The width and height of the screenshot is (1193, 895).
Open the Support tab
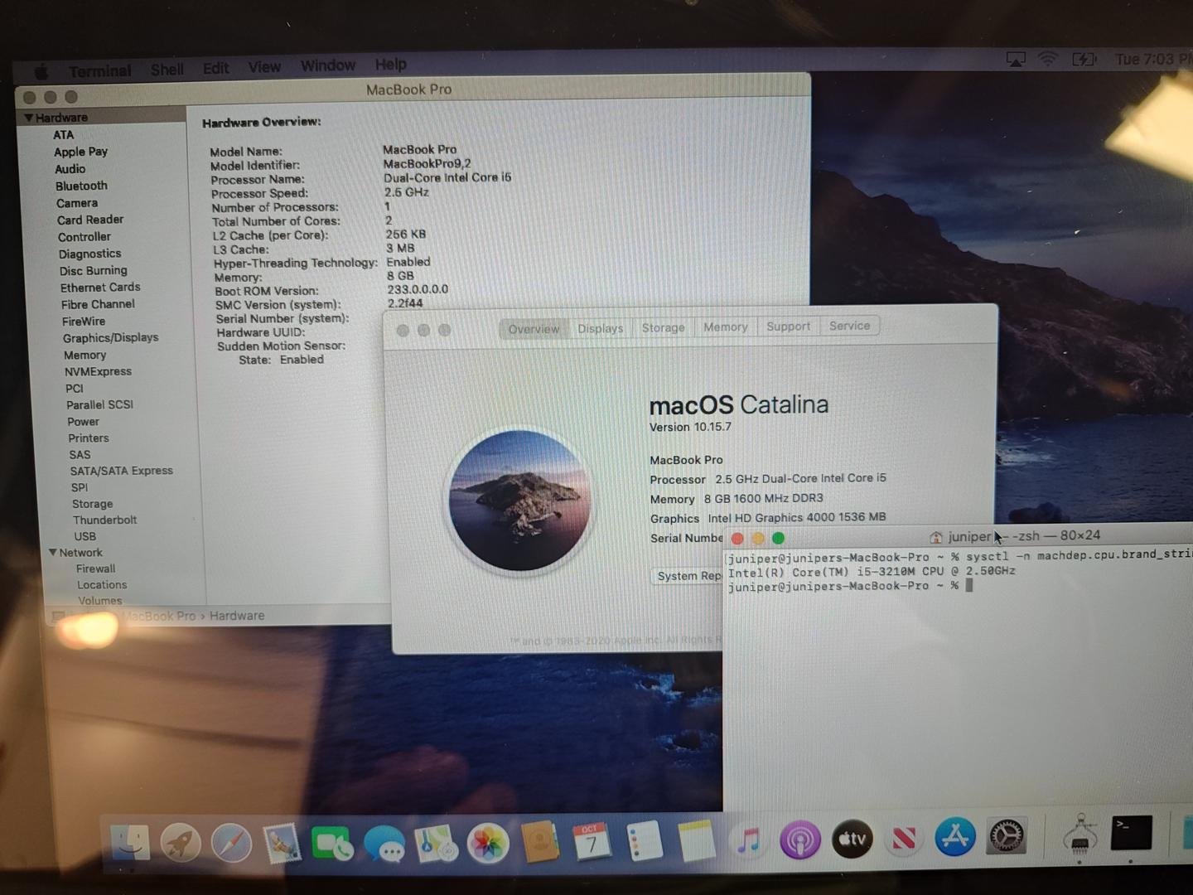[788, 327]
